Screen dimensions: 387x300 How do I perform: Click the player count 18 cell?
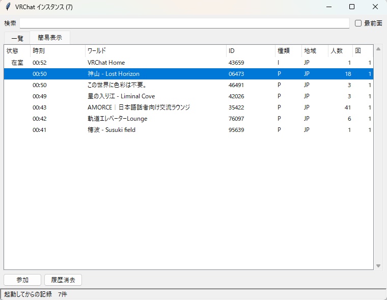point(348,74)
